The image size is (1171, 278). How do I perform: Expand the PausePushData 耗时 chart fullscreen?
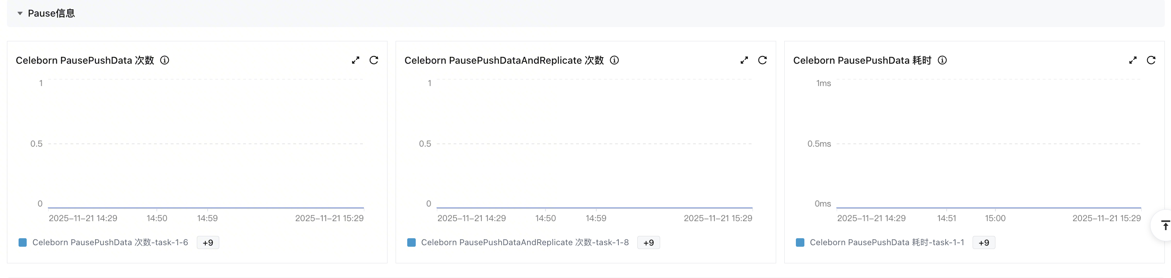(1133, 60)
